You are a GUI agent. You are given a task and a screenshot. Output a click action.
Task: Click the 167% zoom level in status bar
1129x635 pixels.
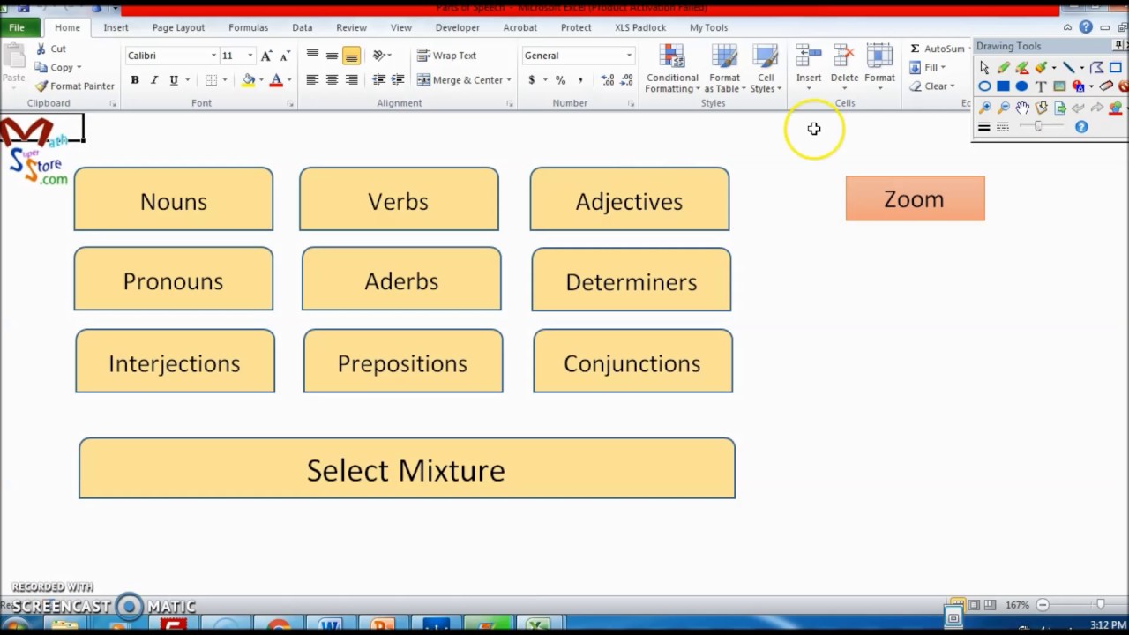point(1017,605)
